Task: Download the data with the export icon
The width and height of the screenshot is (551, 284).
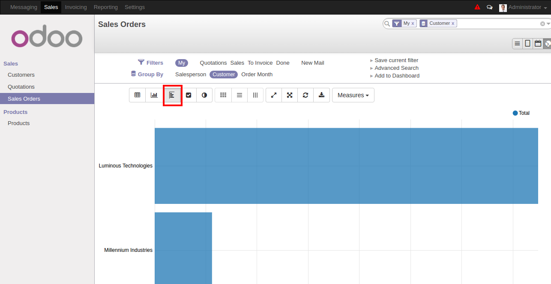Action: point(321,95)
